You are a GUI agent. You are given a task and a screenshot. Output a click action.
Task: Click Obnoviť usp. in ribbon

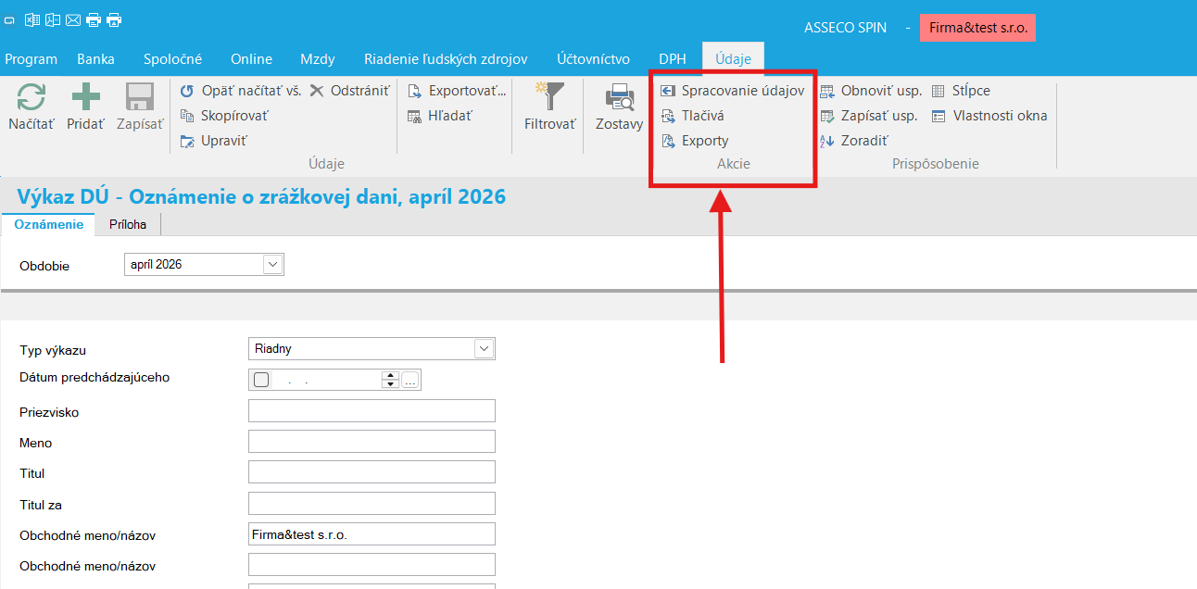(x=871, y=91)
